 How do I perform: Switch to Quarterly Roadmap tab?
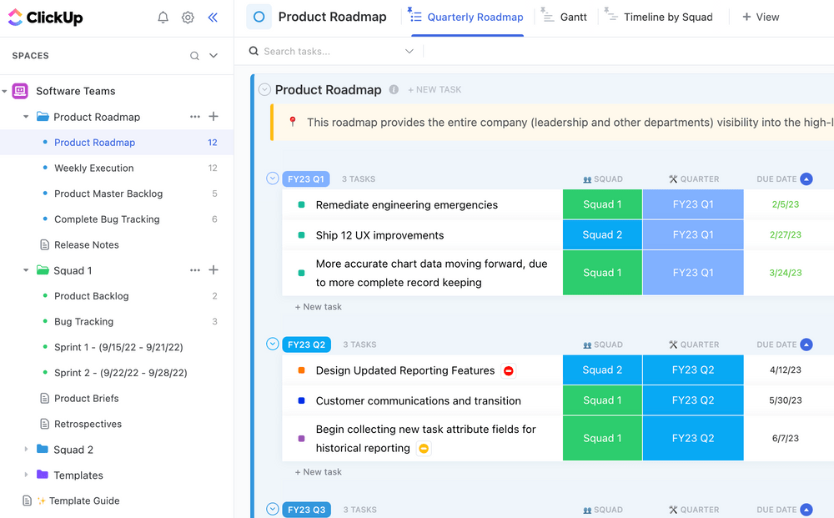click(466, 17)
